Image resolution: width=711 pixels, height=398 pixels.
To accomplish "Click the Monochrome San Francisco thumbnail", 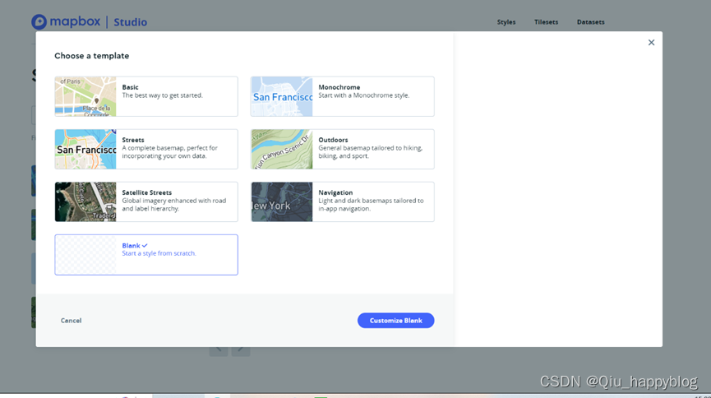I will pos(282,96).
